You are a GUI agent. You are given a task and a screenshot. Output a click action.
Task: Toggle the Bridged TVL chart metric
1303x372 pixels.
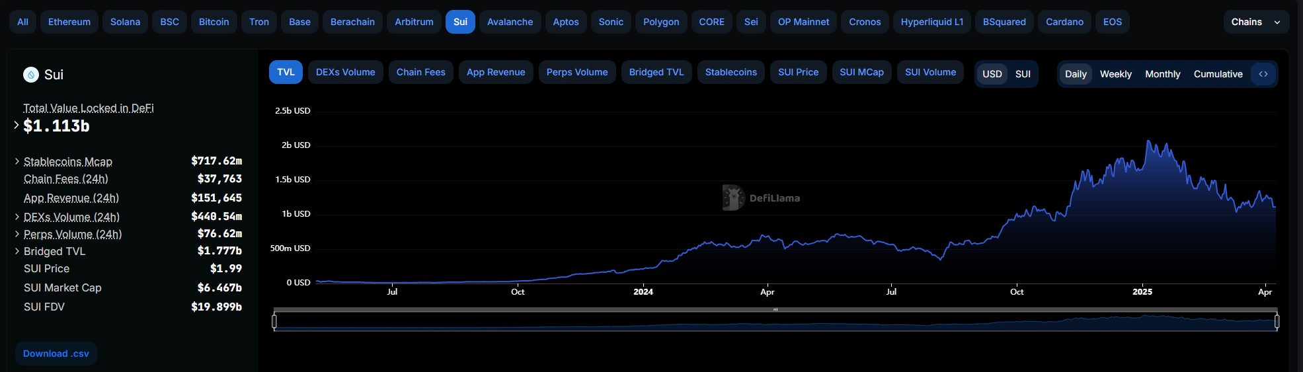[656, 72]
